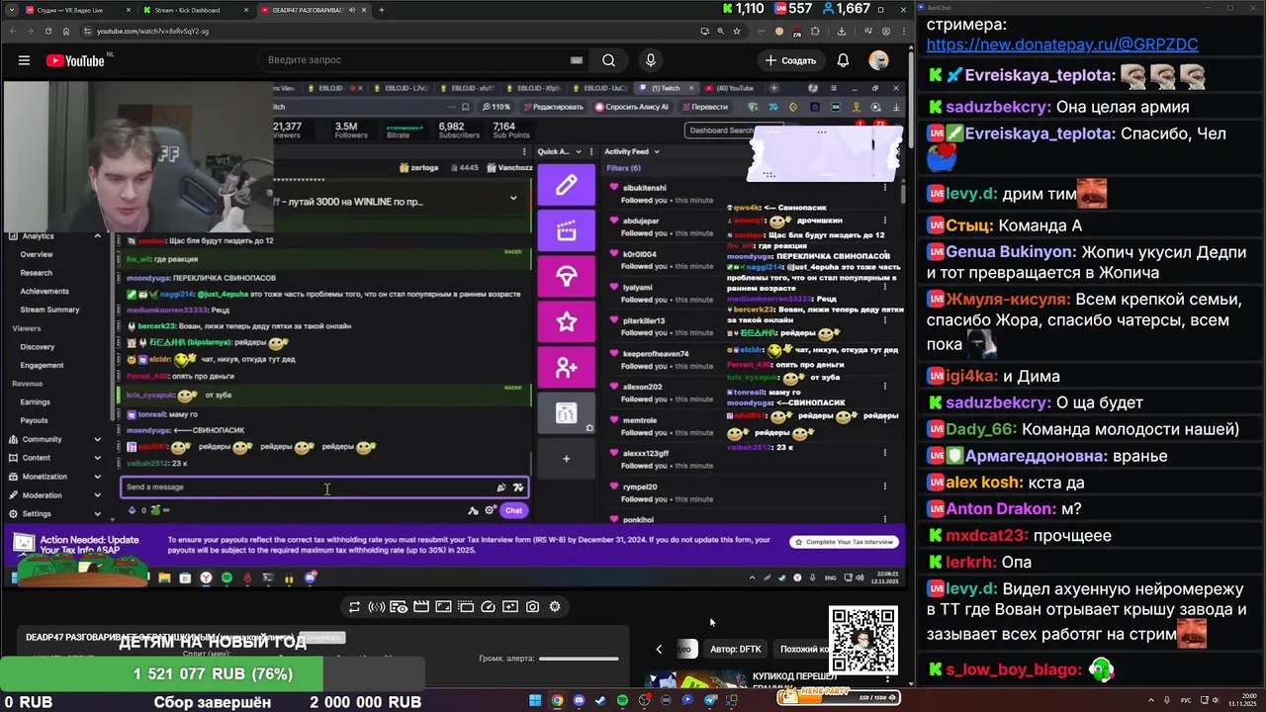Expand the Monetization sidebar section
Viewport: 1266px width, 712px height.
[x=97, y=477]
